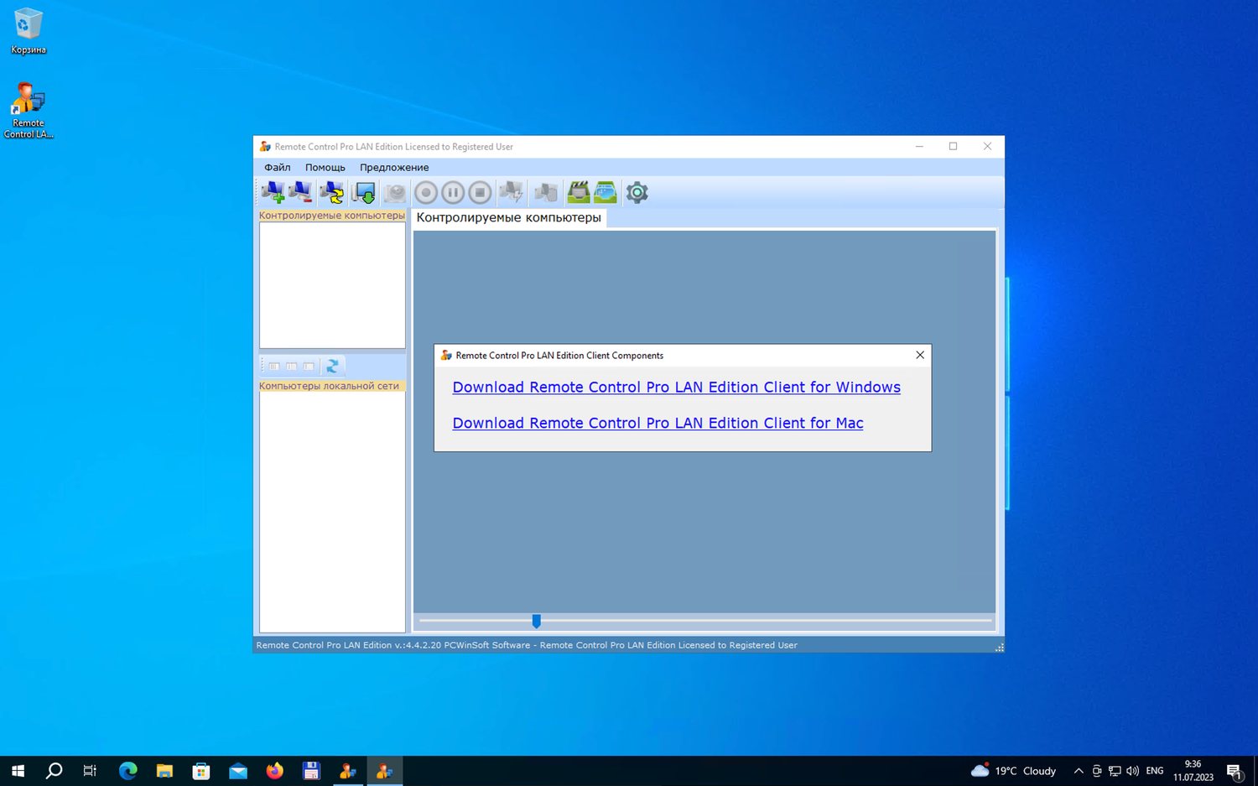Open the Файл menu

tap(278, 168)
